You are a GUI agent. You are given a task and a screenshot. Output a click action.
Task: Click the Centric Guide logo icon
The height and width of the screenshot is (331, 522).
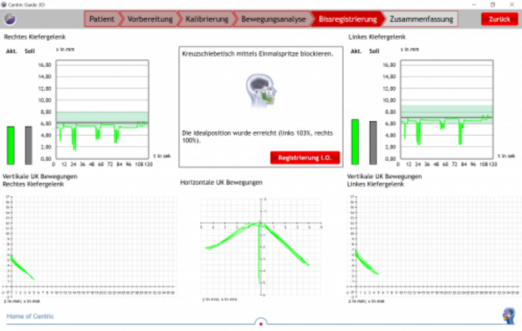tap(8, 19)
